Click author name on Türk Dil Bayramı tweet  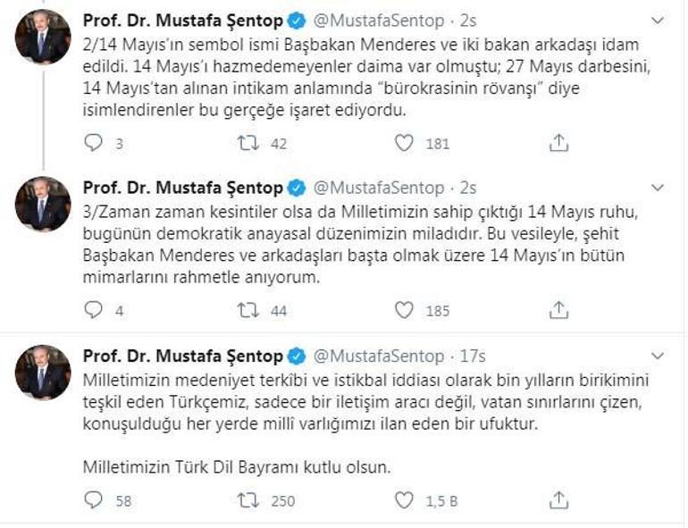tap(183, 356)
